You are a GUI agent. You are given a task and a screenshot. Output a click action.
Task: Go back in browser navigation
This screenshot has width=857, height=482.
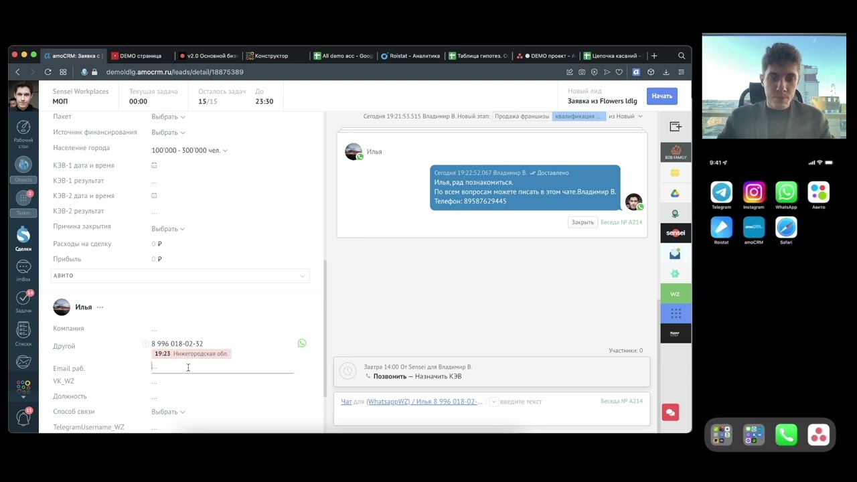click(17, 72)
